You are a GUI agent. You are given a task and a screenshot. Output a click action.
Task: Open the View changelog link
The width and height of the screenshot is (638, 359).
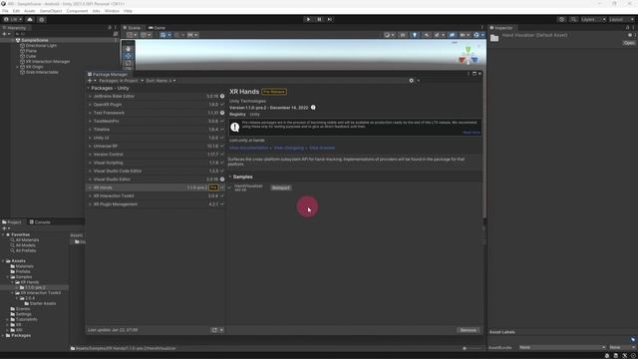[288, 148]
